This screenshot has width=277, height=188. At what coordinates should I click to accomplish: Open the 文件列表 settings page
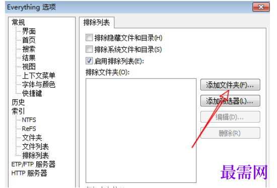click(x=35, y=147)
